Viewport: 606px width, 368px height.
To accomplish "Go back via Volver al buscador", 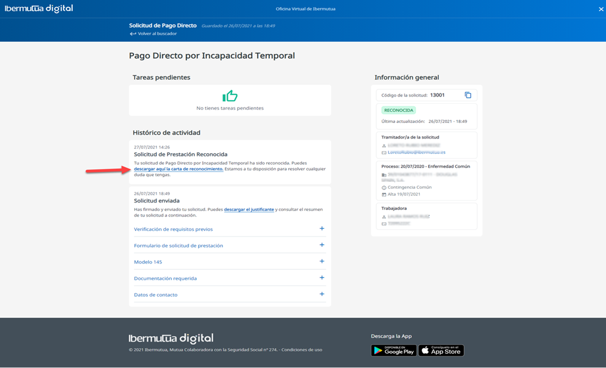I will coord(157,34).
